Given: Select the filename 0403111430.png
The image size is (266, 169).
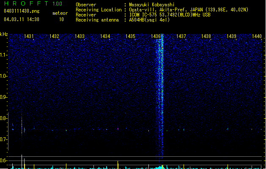Looking at the screenshot, I should (x=22, y=11).
